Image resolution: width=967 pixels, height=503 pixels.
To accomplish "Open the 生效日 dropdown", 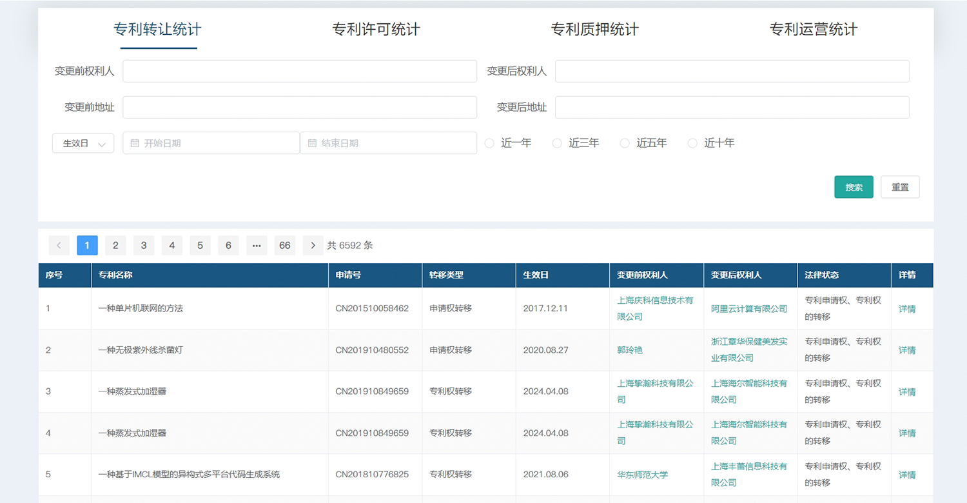I will click(83, 143).
